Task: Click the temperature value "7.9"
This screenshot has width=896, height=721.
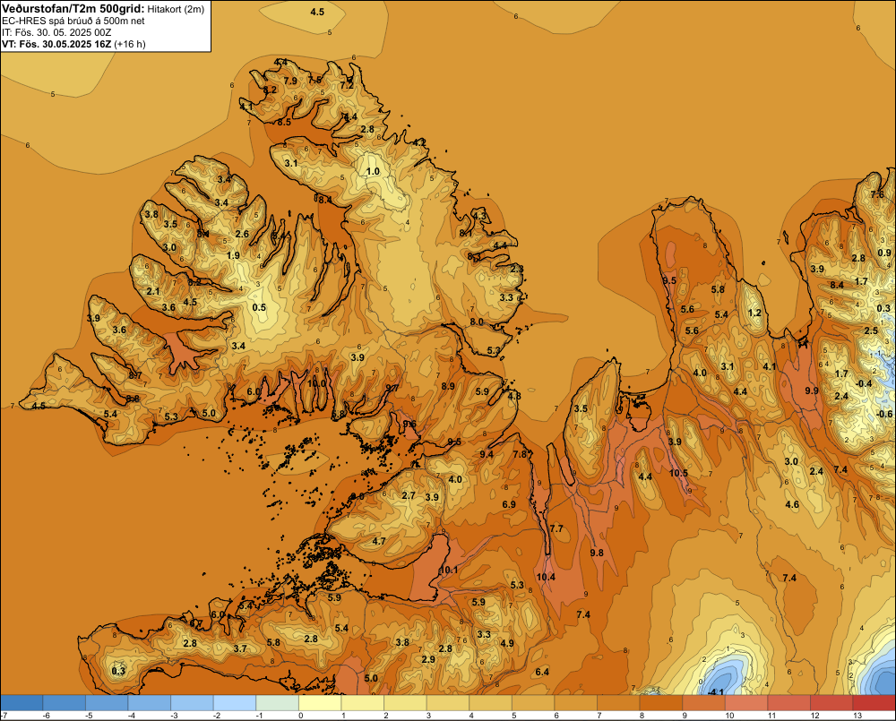Action: (x=290, y=82)
